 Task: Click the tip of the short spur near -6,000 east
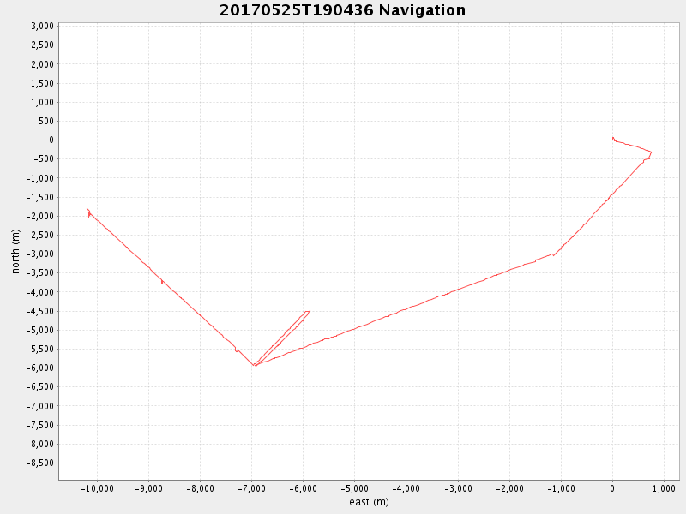click(309, 311)
